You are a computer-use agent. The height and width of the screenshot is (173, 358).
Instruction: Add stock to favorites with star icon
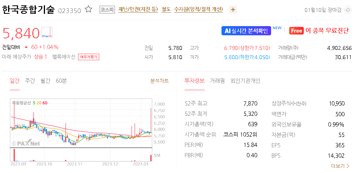pos(88,9)
